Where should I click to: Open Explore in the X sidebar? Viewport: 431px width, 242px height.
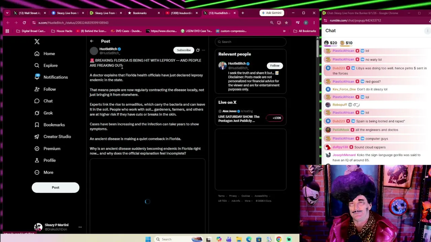coord(46,66)
